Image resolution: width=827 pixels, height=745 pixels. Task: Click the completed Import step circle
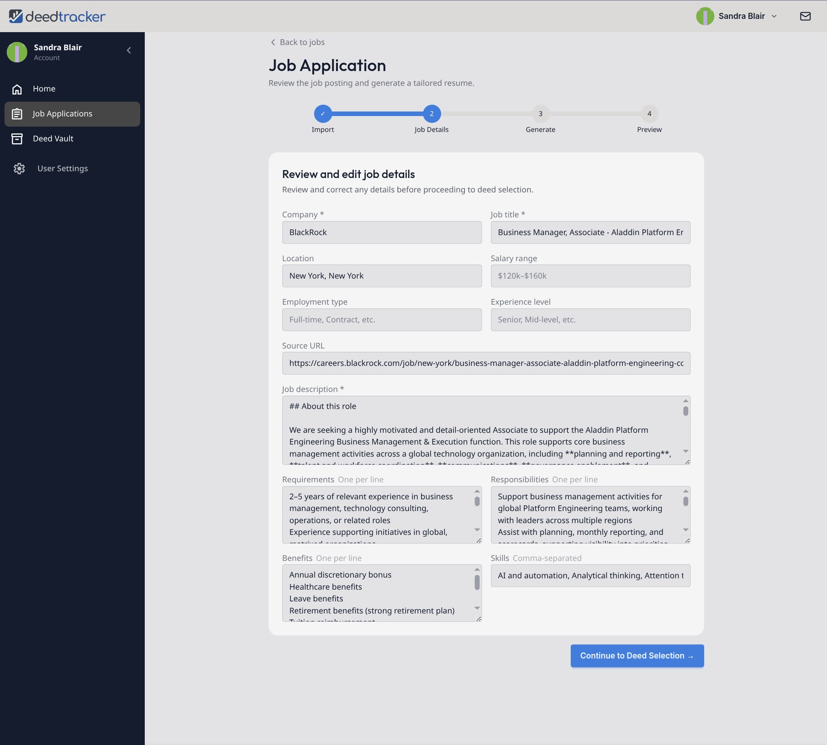[x=323, y=114]
